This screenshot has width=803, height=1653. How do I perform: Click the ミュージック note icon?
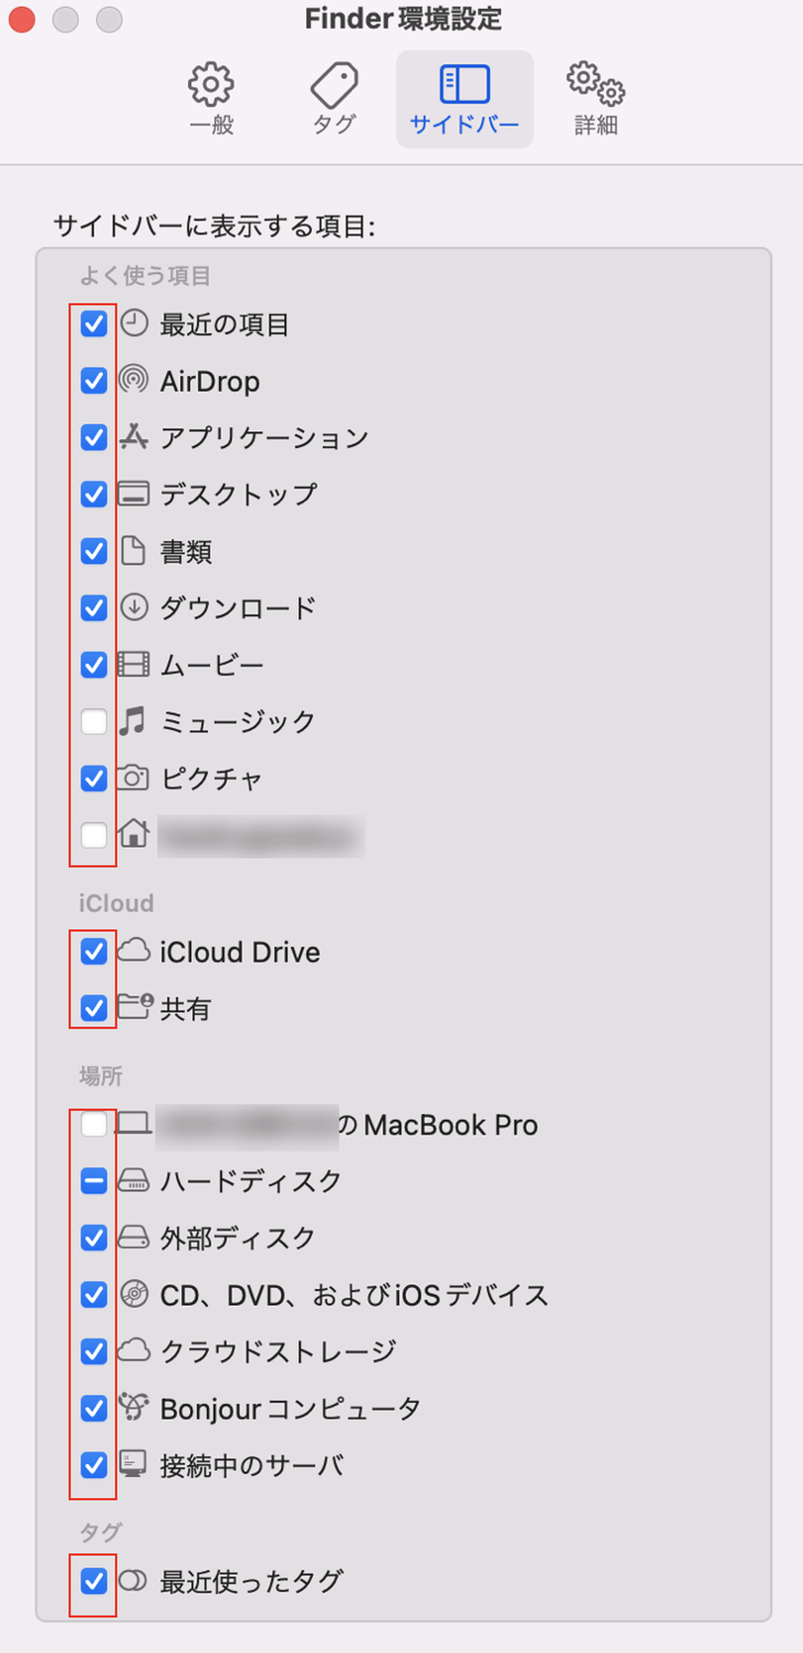(x=134, y=721)
